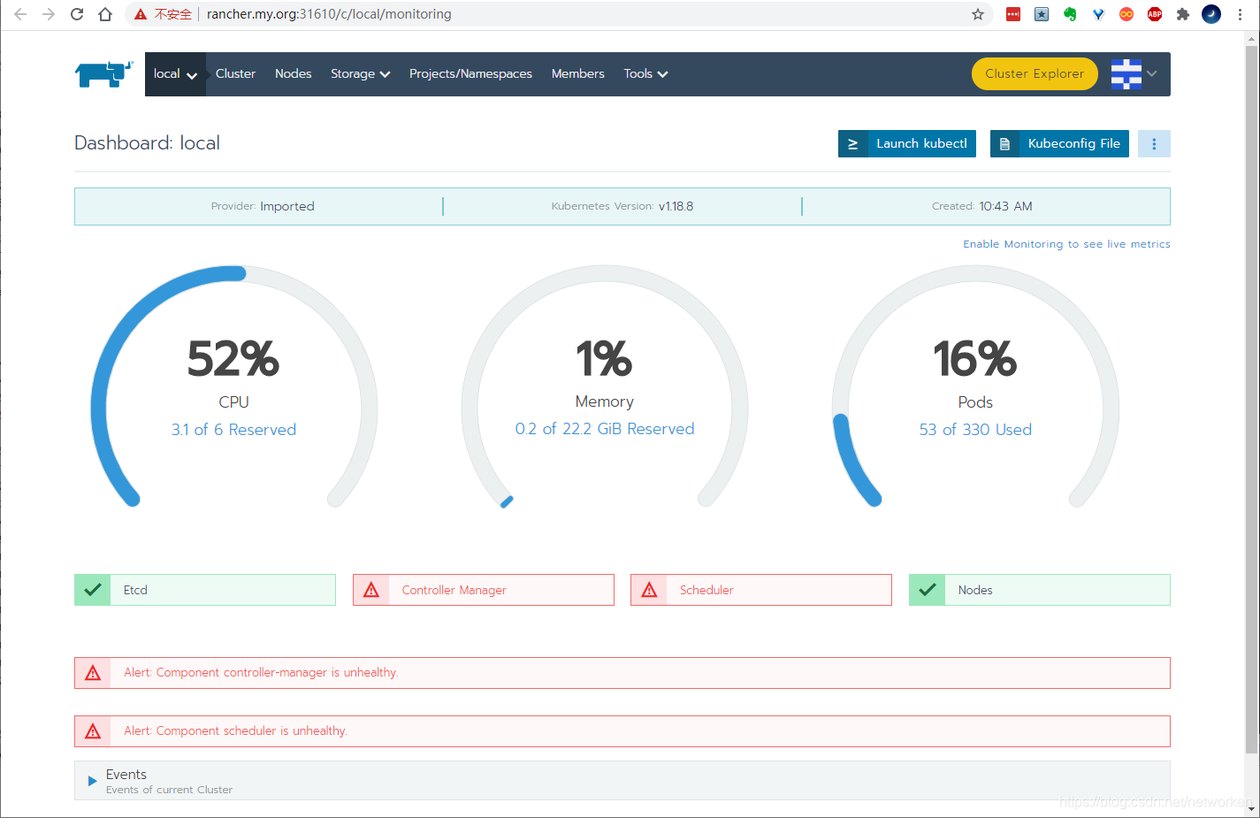The width and height of the screenshot is (1260, 818).
Task: Click '3.1 of 6 Reserved' text
Action: coord(233,430)
